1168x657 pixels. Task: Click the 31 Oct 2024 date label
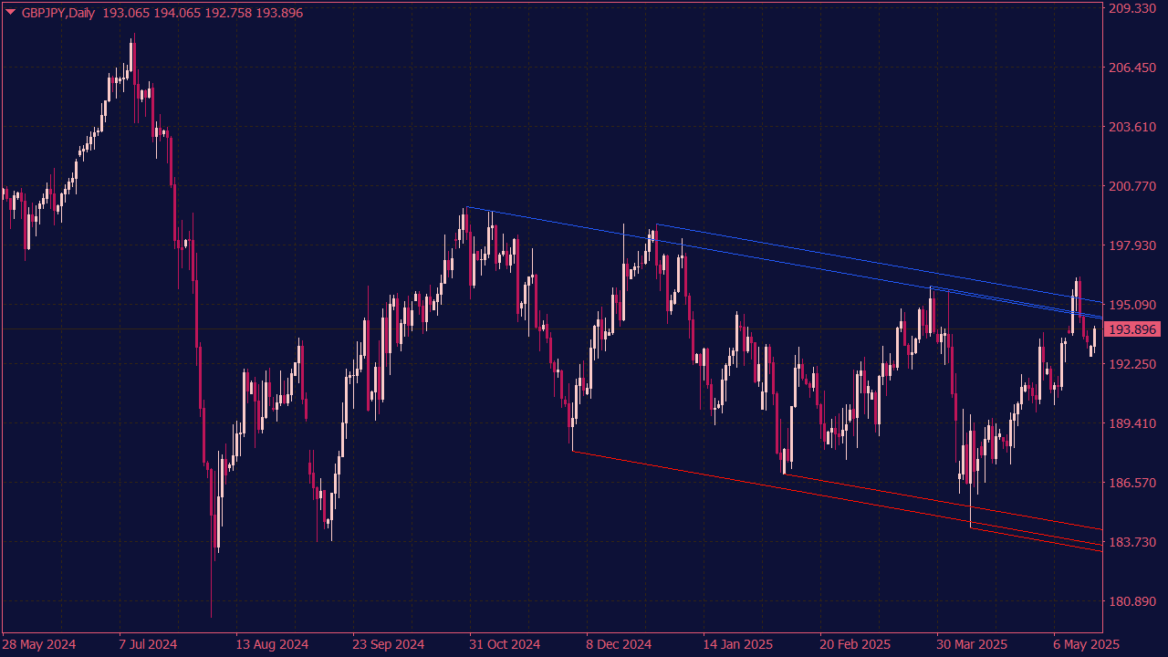[506, 643]
